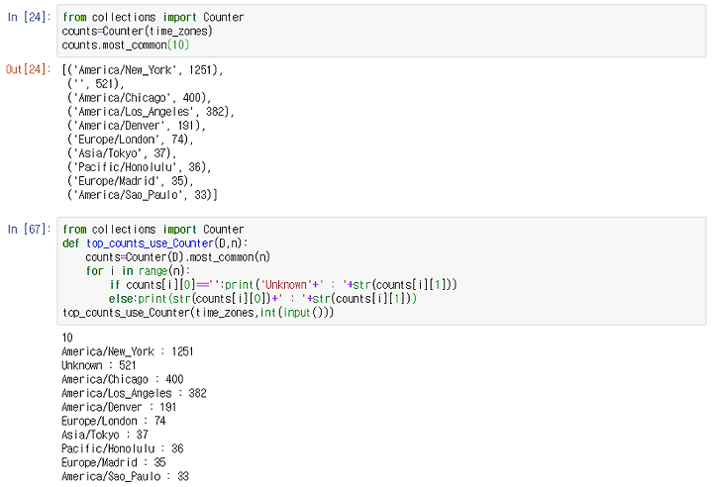This screenshot has width=713, height=487.
Task: Select printed line 'Unknown : 521'
Action: tap(99, 365)
